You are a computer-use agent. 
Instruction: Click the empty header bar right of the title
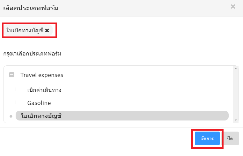tap(144, 8)
